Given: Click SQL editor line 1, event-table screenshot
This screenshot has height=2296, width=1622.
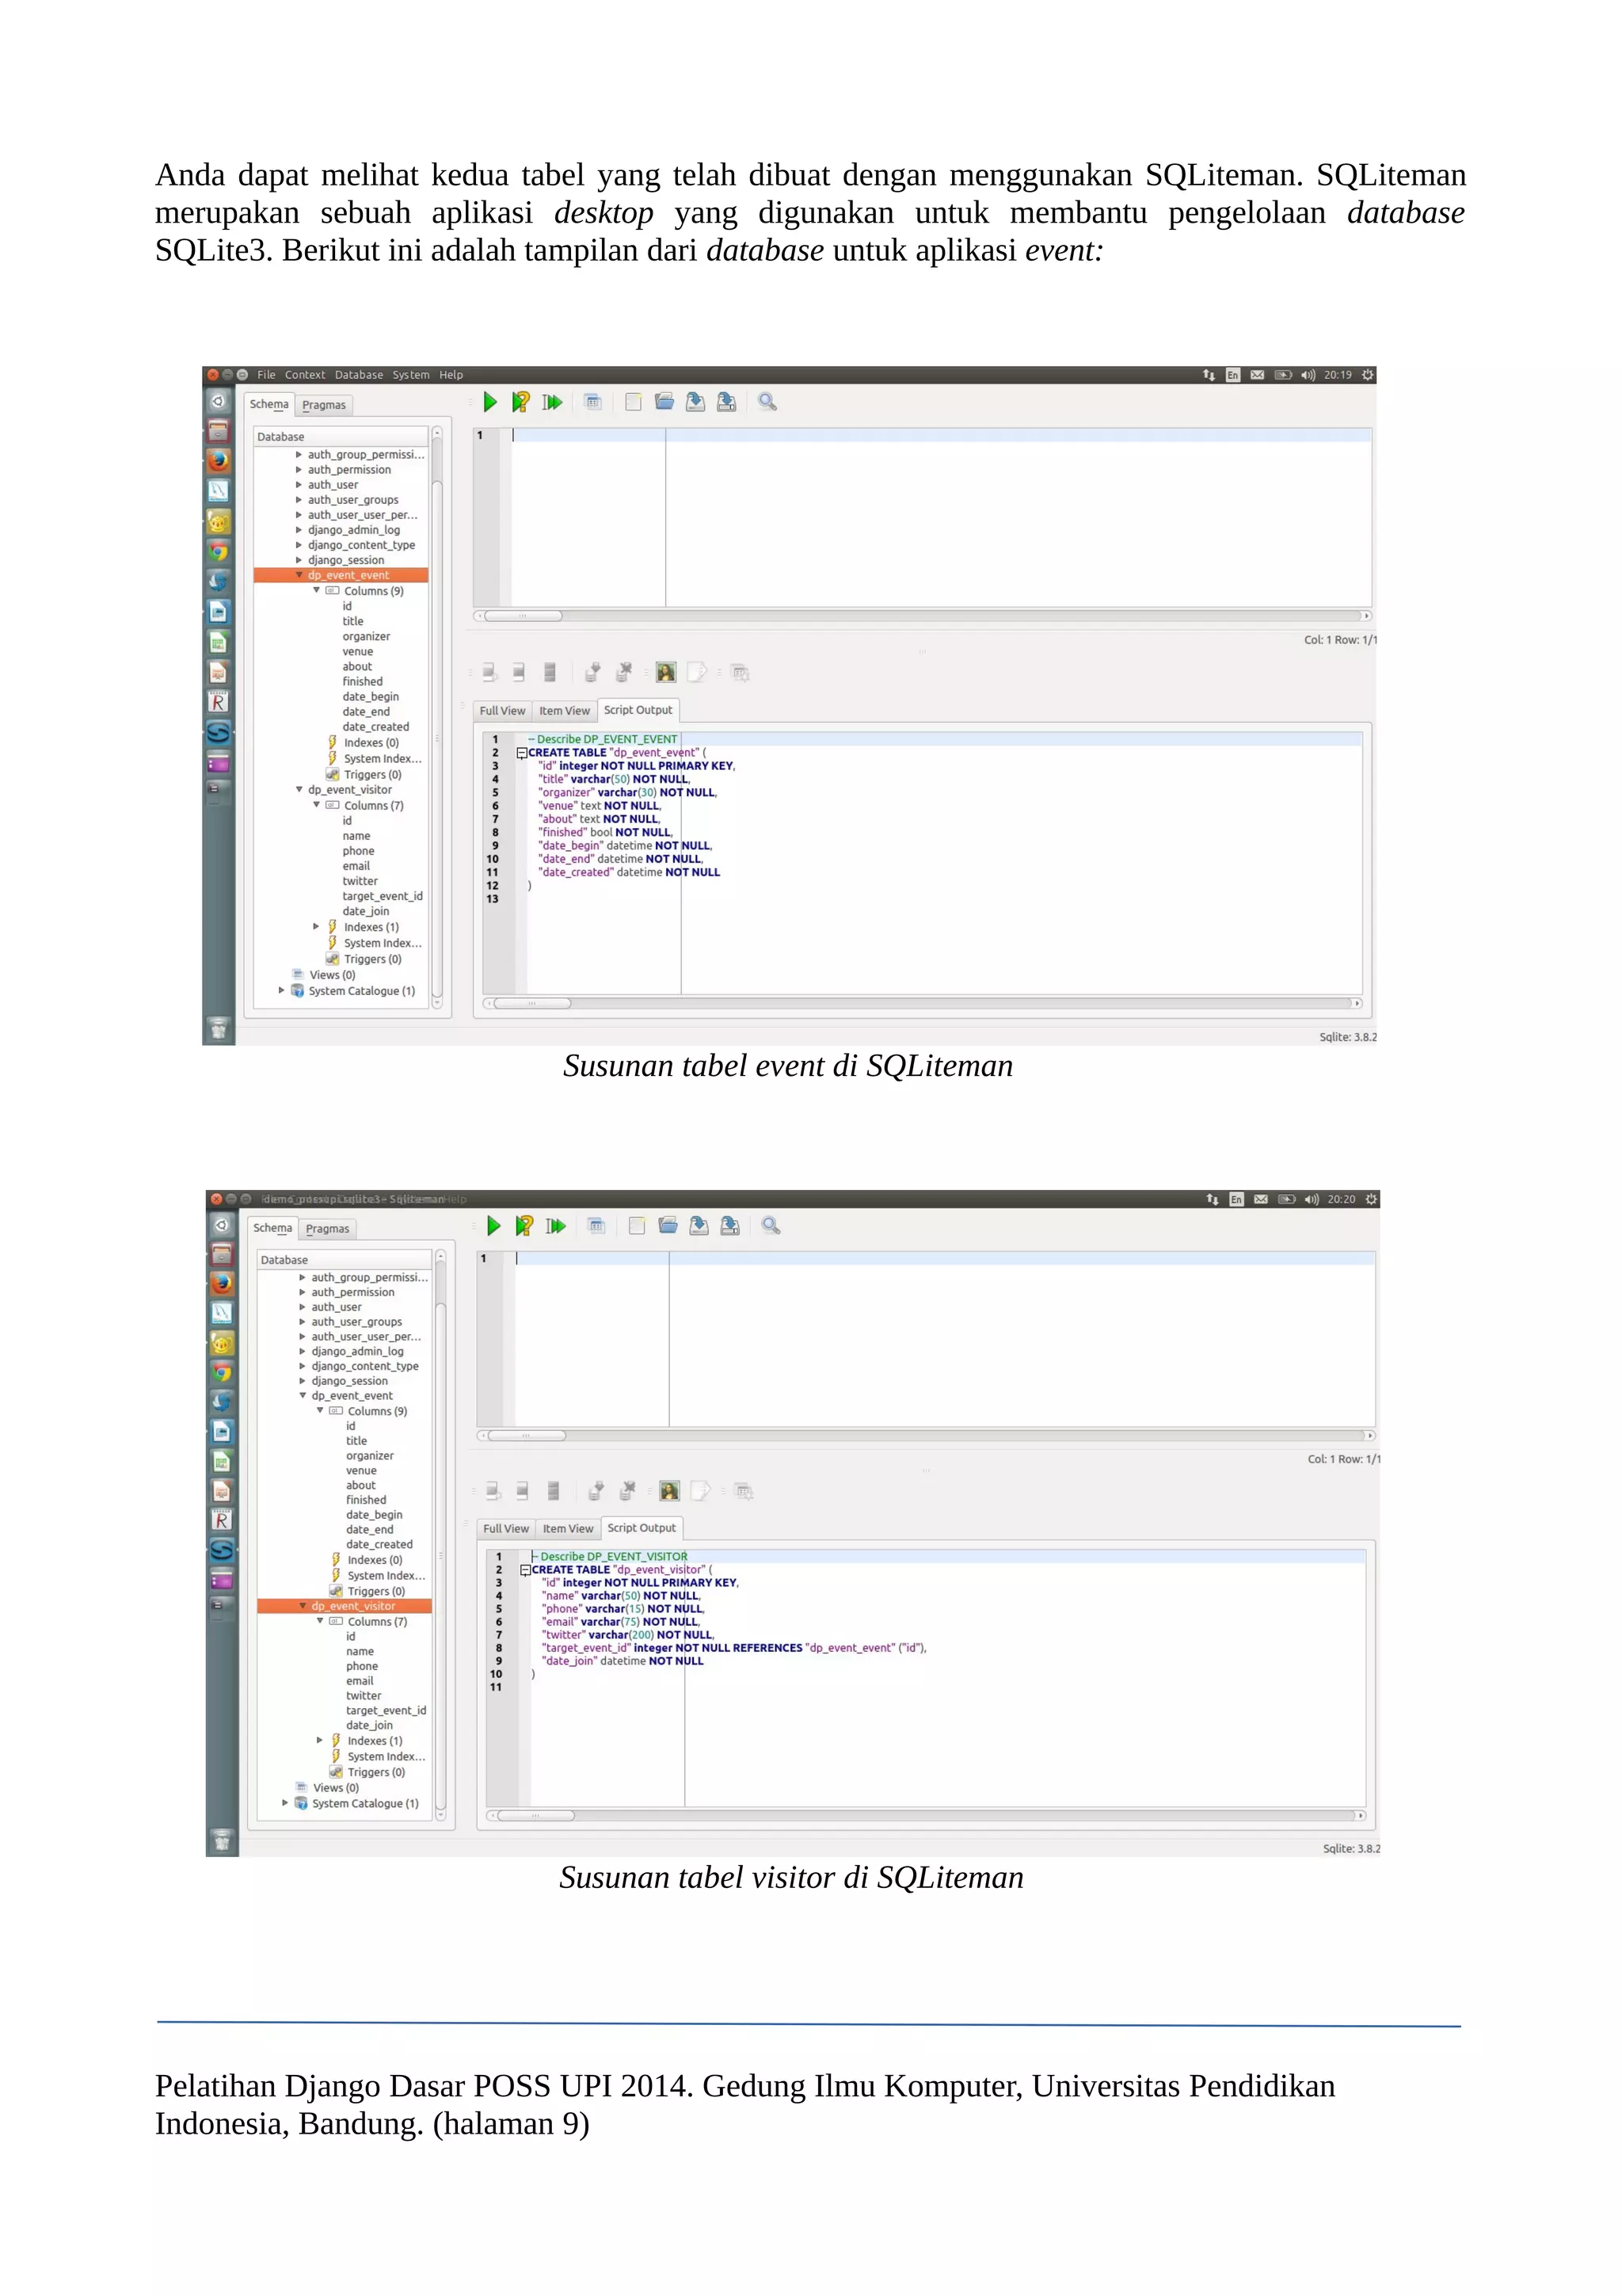Looking at the screenshot, I should coord(942,435).
